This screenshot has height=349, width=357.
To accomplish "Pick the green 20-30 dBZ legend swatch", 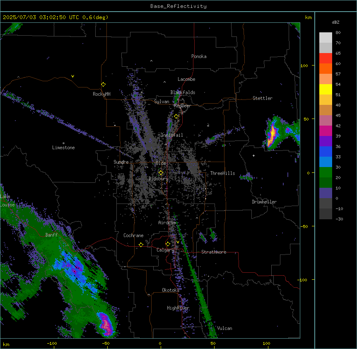I will [x=326, y=172].
